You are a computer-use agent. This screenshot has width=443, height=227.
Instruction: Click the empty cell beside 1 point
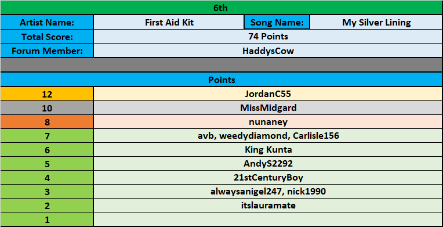pos(268,219)
